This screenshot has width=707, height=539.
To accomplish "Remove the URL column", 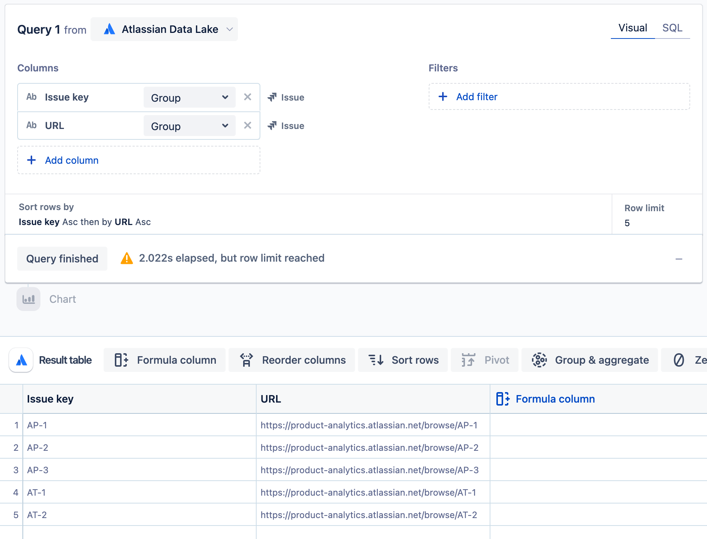I will (247, 126).
